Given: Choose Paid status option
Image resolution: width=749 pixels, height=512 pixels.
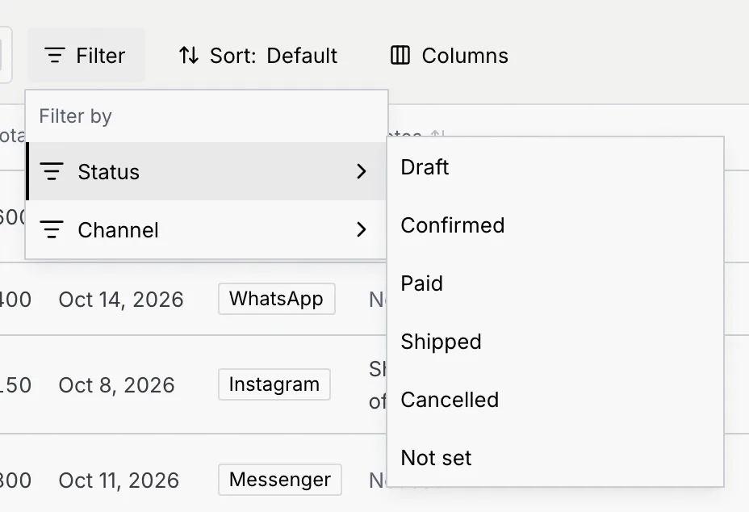Looking at the screenshot, I should pos(555,283).
